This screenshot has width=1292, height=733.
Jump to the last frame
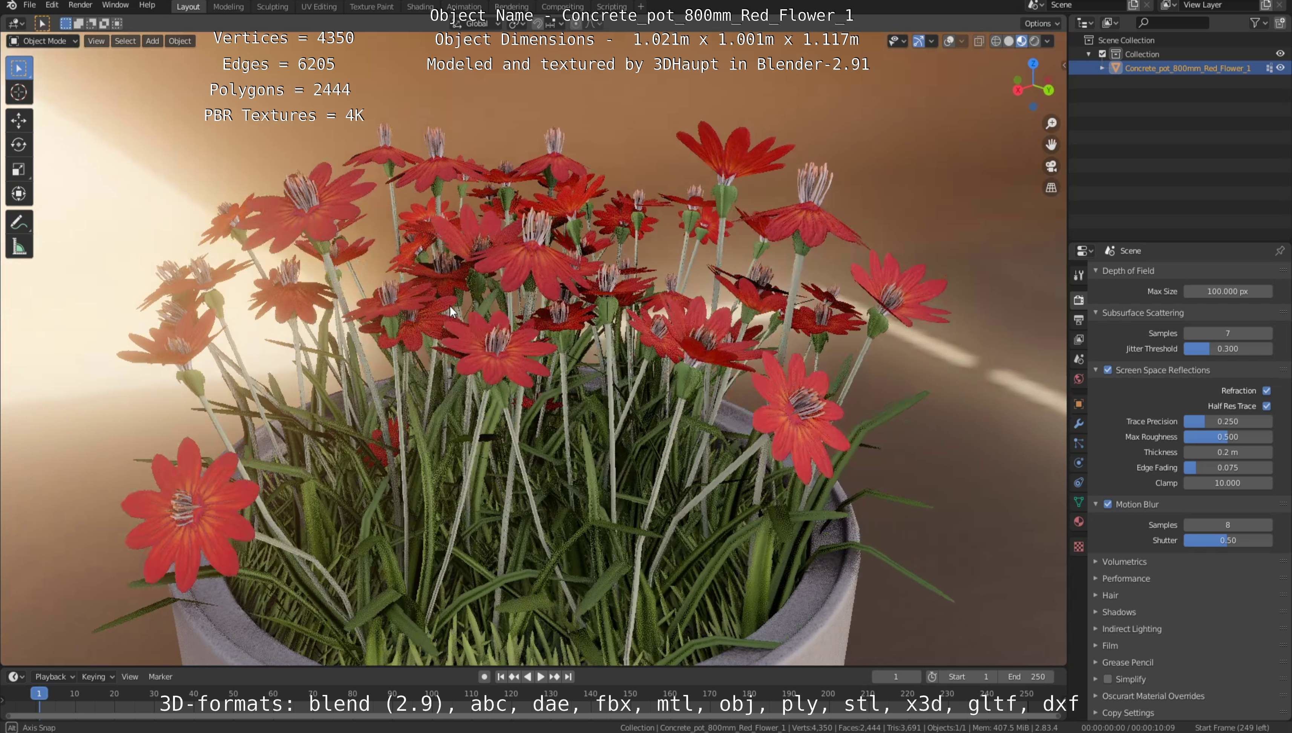[x=568, y=677]
